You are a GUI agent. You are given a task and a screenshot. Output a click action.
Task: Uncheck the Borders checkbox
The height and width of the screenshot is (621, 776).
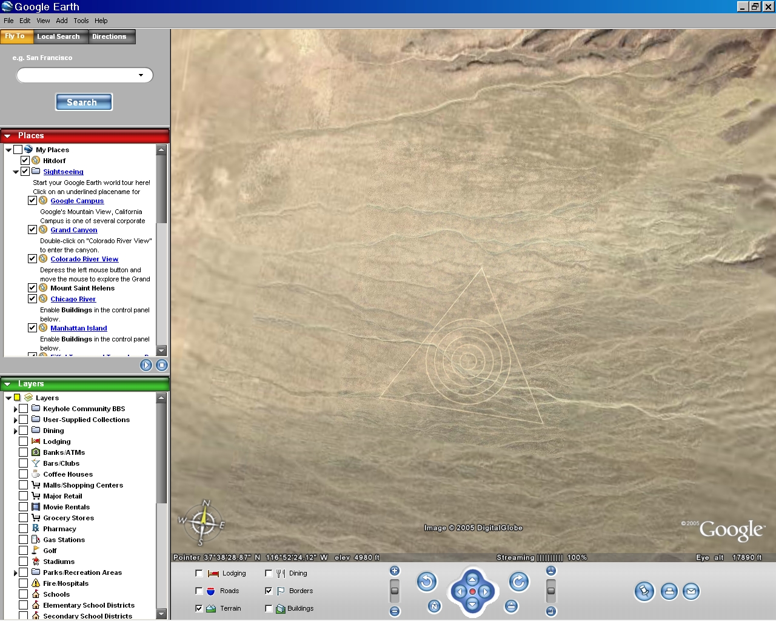click(x=269, y=591)
